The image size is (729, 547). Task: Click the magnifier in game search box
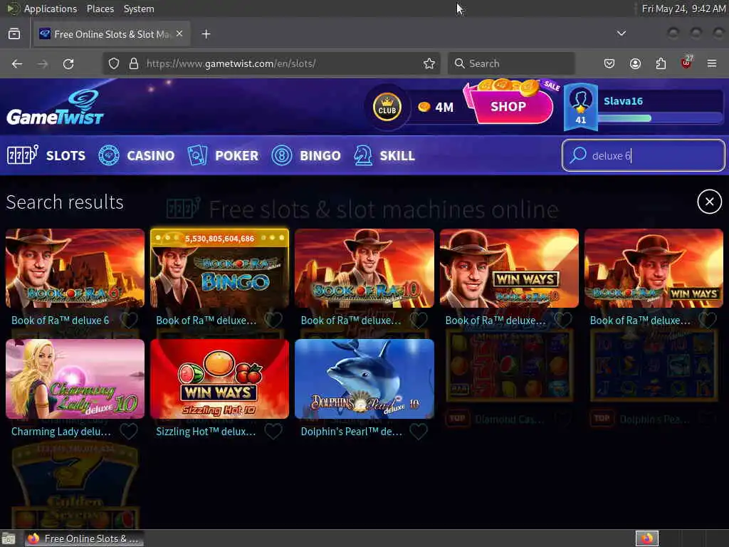(578, 155)
